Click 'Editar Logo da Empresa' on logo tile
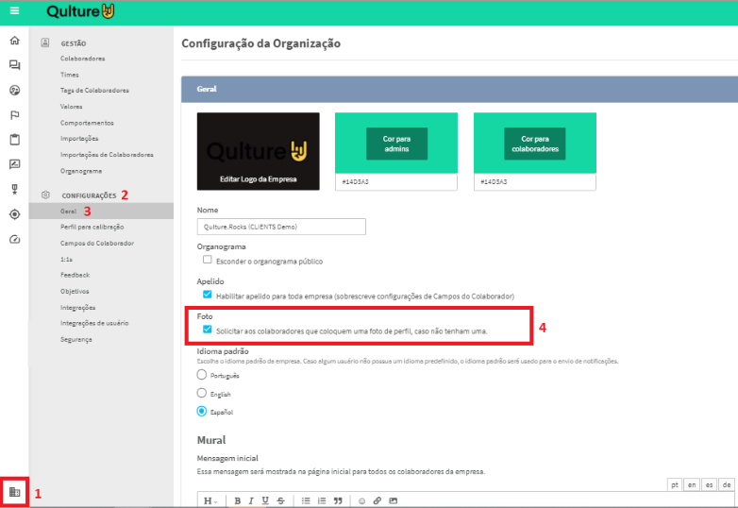Image resolution: width=738 pixels, height=508 pixels. 258,178
